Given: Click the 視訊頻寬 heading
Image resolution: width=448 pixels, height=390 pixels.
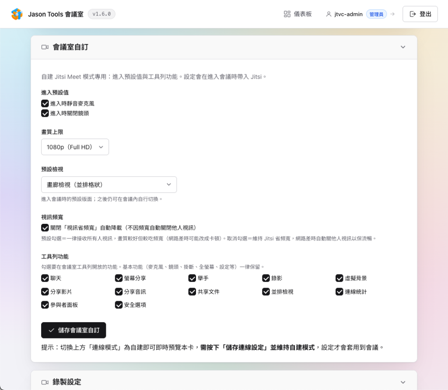Looking at the screenshot, I should pyautogui.click(x=52, y=217).
